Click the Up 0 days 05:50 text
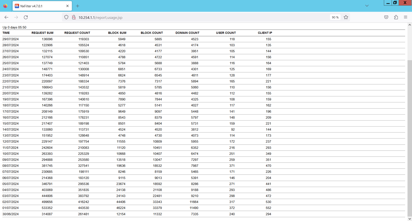This screenshot has width=412, height=221. click(14, 27)
